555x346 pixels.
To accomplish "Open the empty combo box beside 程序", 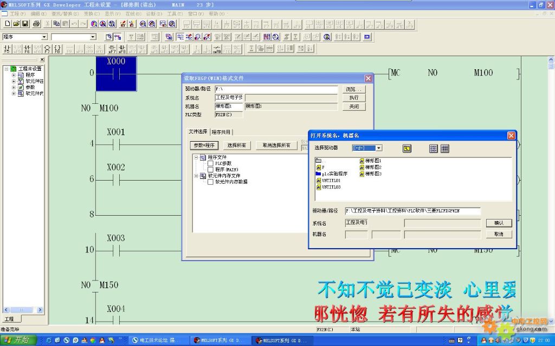I will point(93,37).
